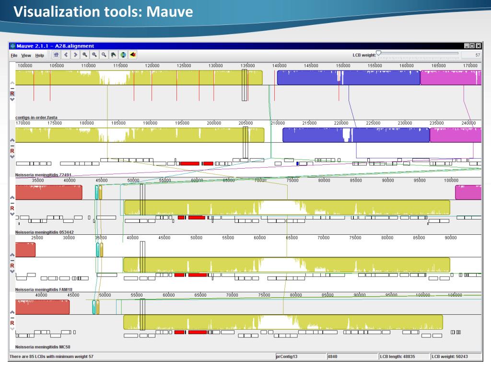This screenshot has height=368, width=491.
Task: Shift the display left with the arrow icon
Action: [x=66, y=55]
